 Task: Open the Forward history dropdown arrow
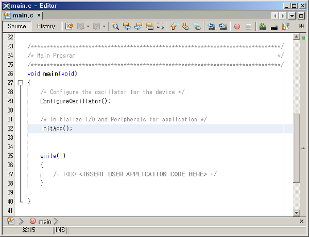[x=104, y=26]
